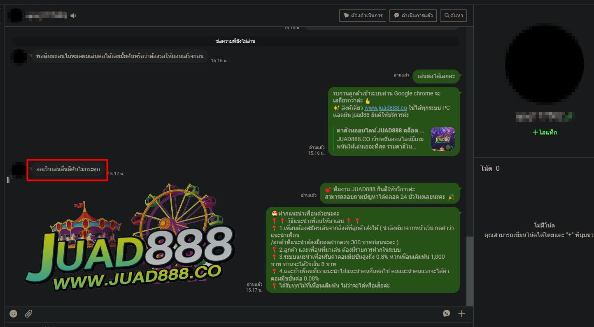Open the JUAD888 link preview card title
Screen dimensions: 594x327
[x=380, y=130]
